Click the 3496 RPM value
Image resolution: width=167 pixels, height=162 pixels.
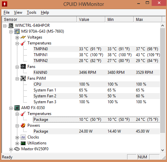point(88,73)
